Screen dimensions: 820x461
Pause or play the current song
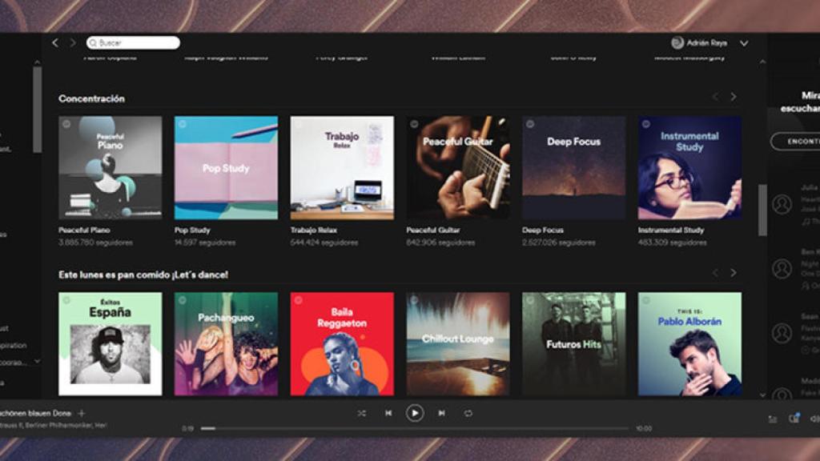click(415, 413)
